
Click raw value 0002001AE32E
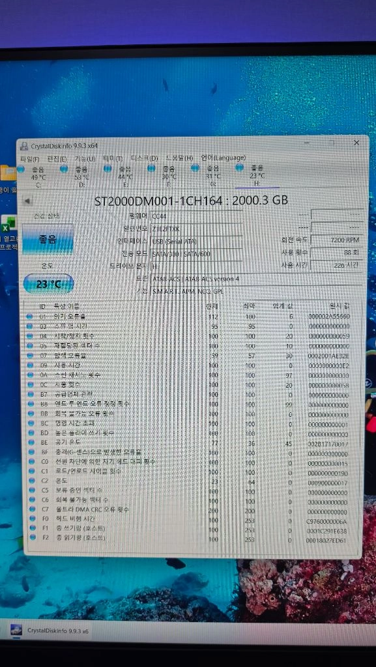click(328, 355)
